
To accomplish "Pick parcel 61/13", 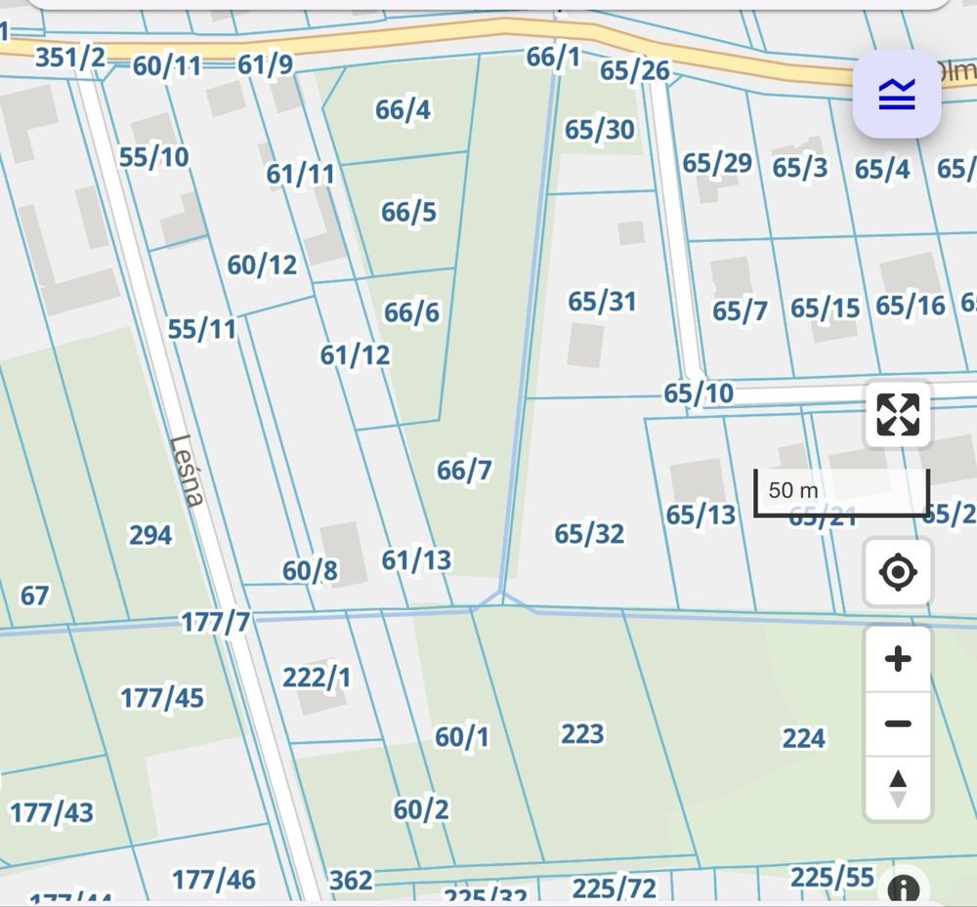I will click(x=416, y=559).
